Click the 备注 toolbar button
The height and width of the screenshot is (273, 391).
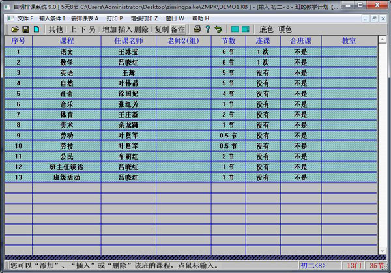pyautogui.click(x=178, y=29)
